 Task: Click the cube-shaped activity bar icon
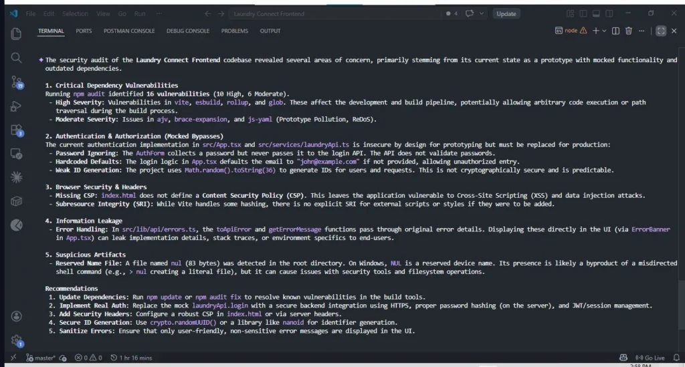click(x=16, y=201)
